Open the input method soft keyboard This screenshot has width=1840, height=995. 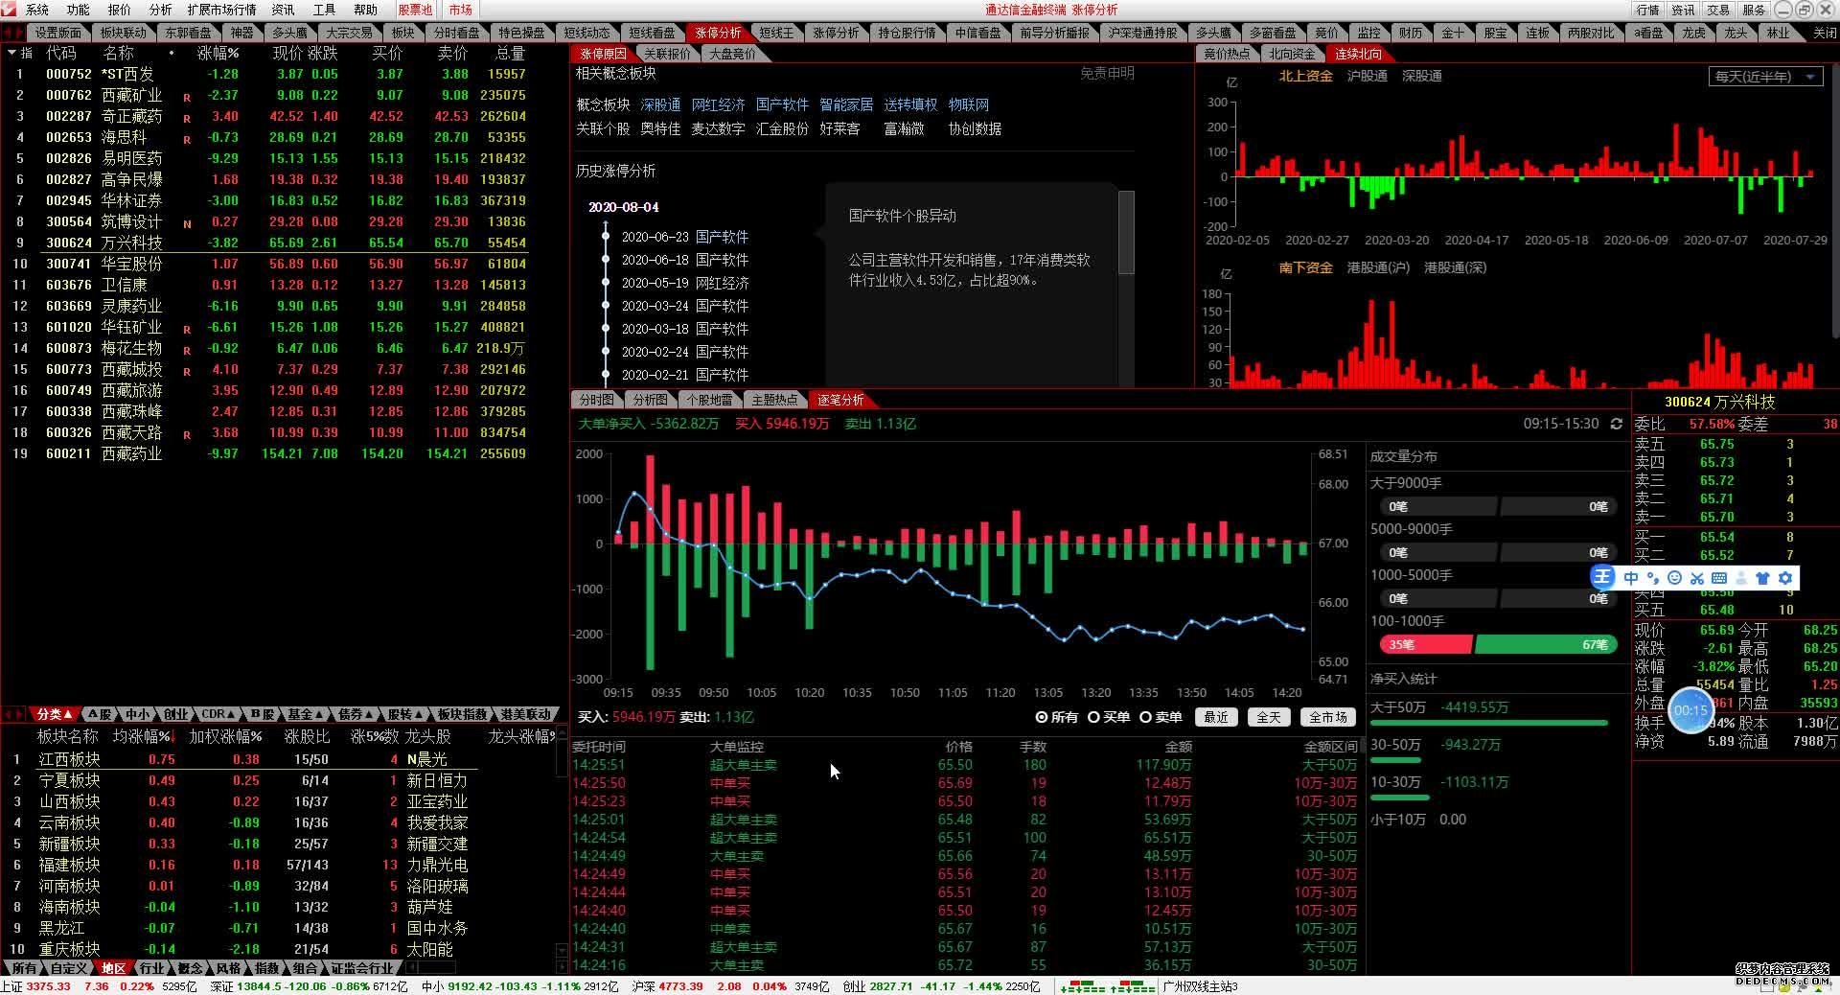coord(1718,578)
